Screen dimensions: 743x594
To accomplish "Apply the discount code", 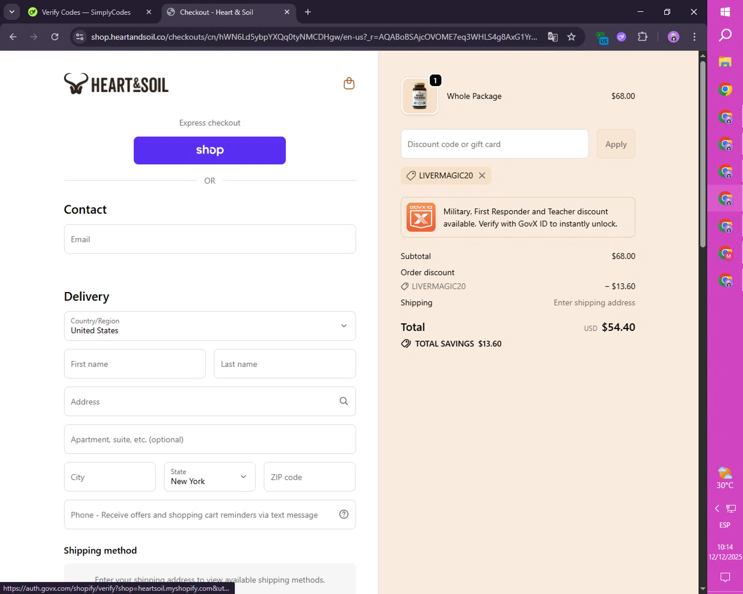I will (616, 144).
